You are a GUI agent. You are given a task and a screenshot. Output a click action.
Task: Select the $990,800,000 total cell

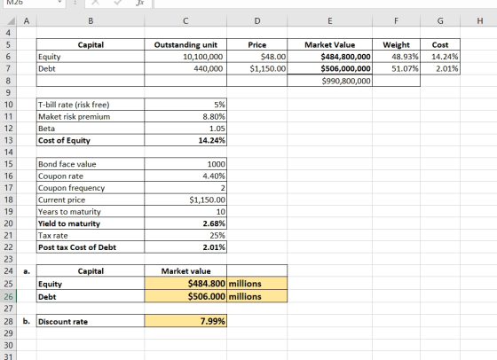click(x=329, y=81)
